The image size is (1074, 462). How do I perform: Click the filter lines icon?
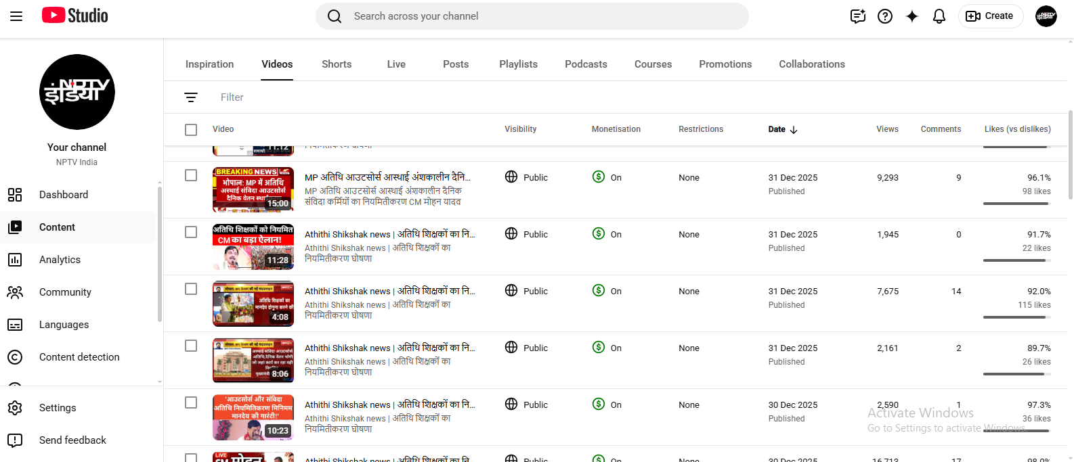coord(191,97)
